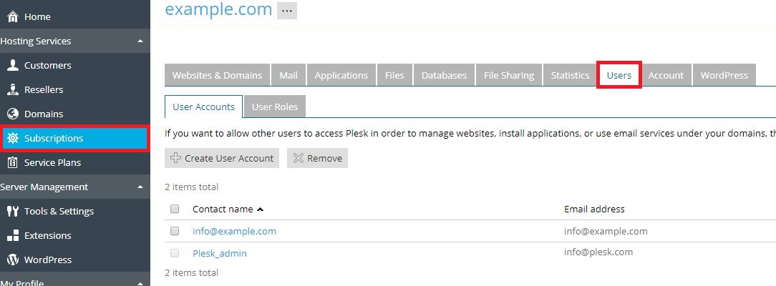This screenshot has width=776, height=286.
Task: Open Tools & Settings wrench icon
Action: click(x=13, y=211)
